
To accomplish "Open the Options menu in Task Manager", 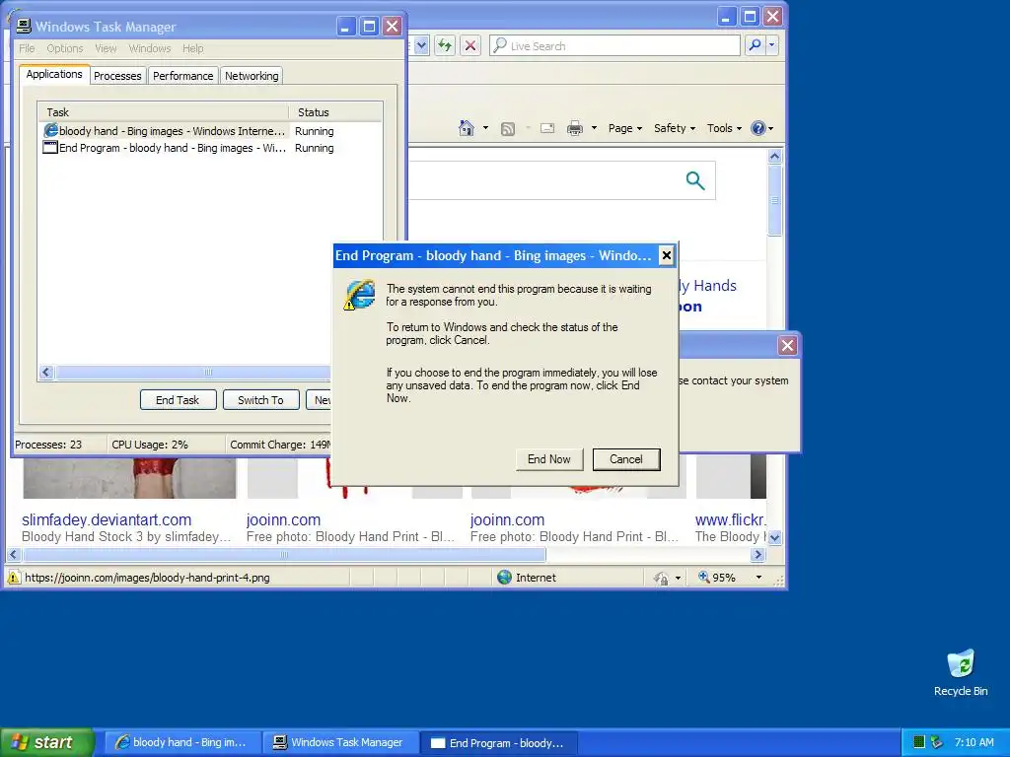I will [x=64, y=48].
